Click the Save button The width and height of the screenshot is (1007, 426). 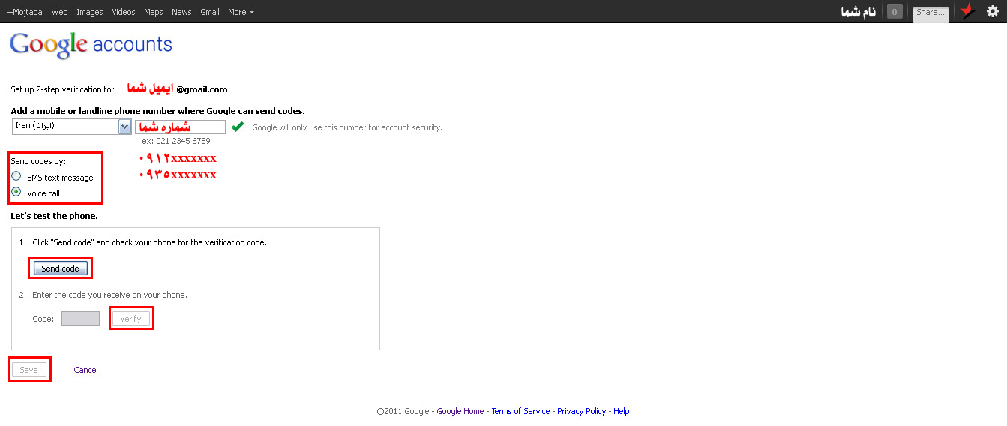(28, 370)
